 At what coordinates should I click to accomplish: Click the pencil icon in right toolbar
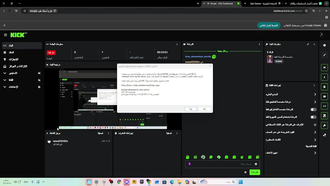point(324,55)
